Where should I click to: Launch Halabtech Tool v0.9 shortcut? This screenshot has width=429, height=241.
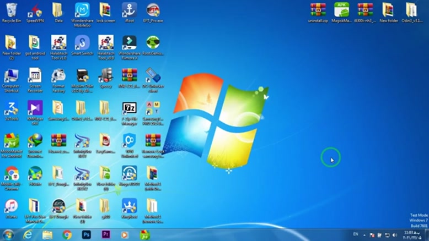coord(106,47)
